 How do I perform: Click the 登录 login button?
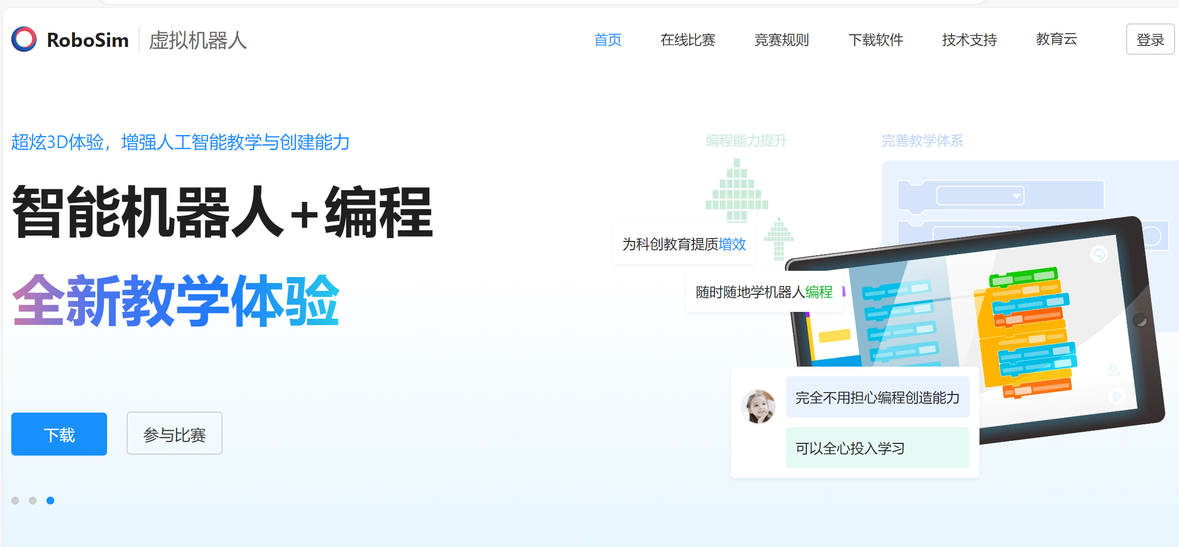click(x=1150, y=39)
